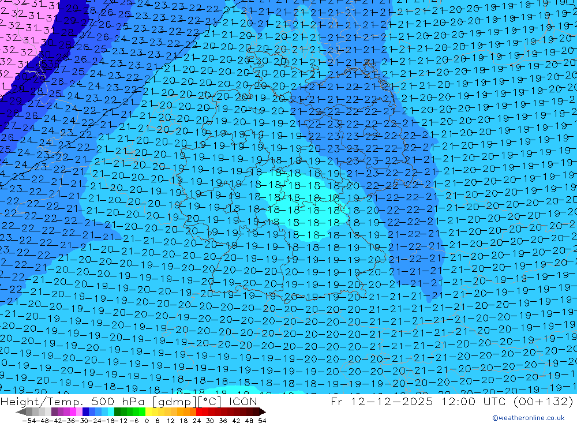Select the bright red swatch at 24 on the legend
Image resolution: width=577 pixels, height=423 pixels.
point(199,411)
